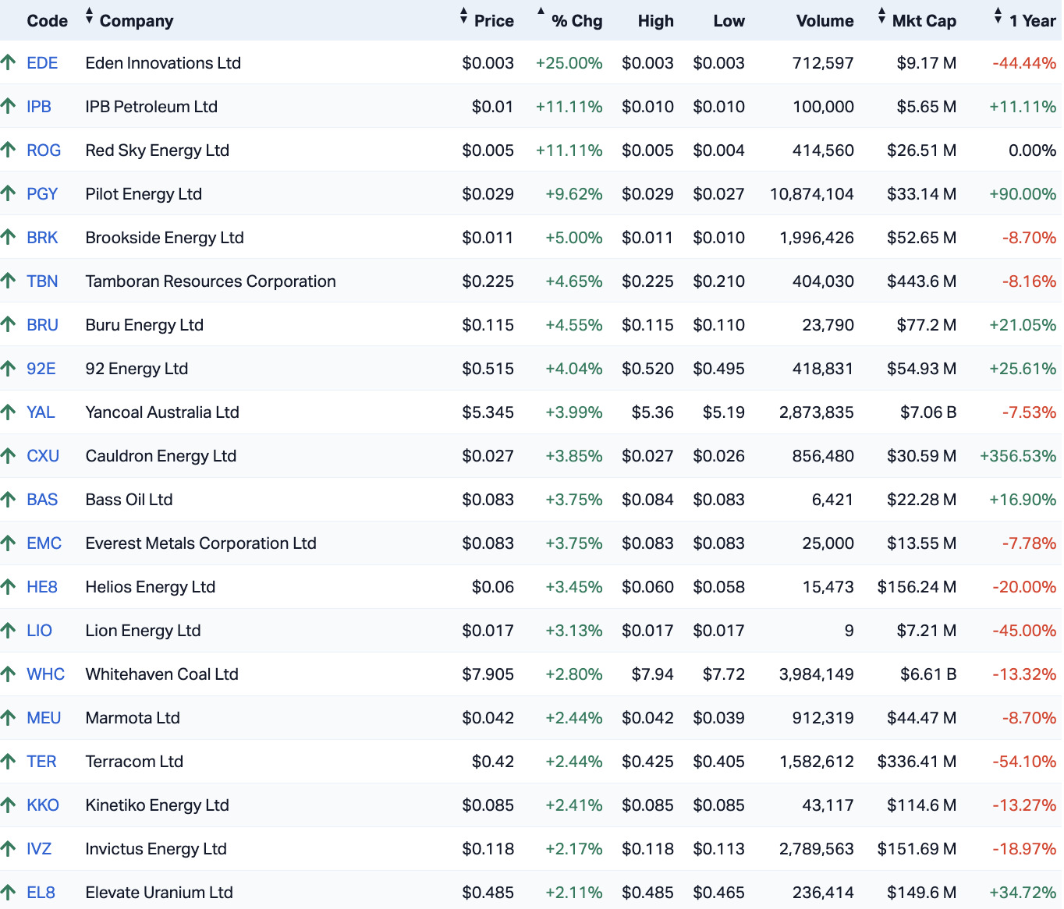This screenshot has height=909, width=1064.
Task: Open the IVZ stock code link
Action: click(39, 849)
